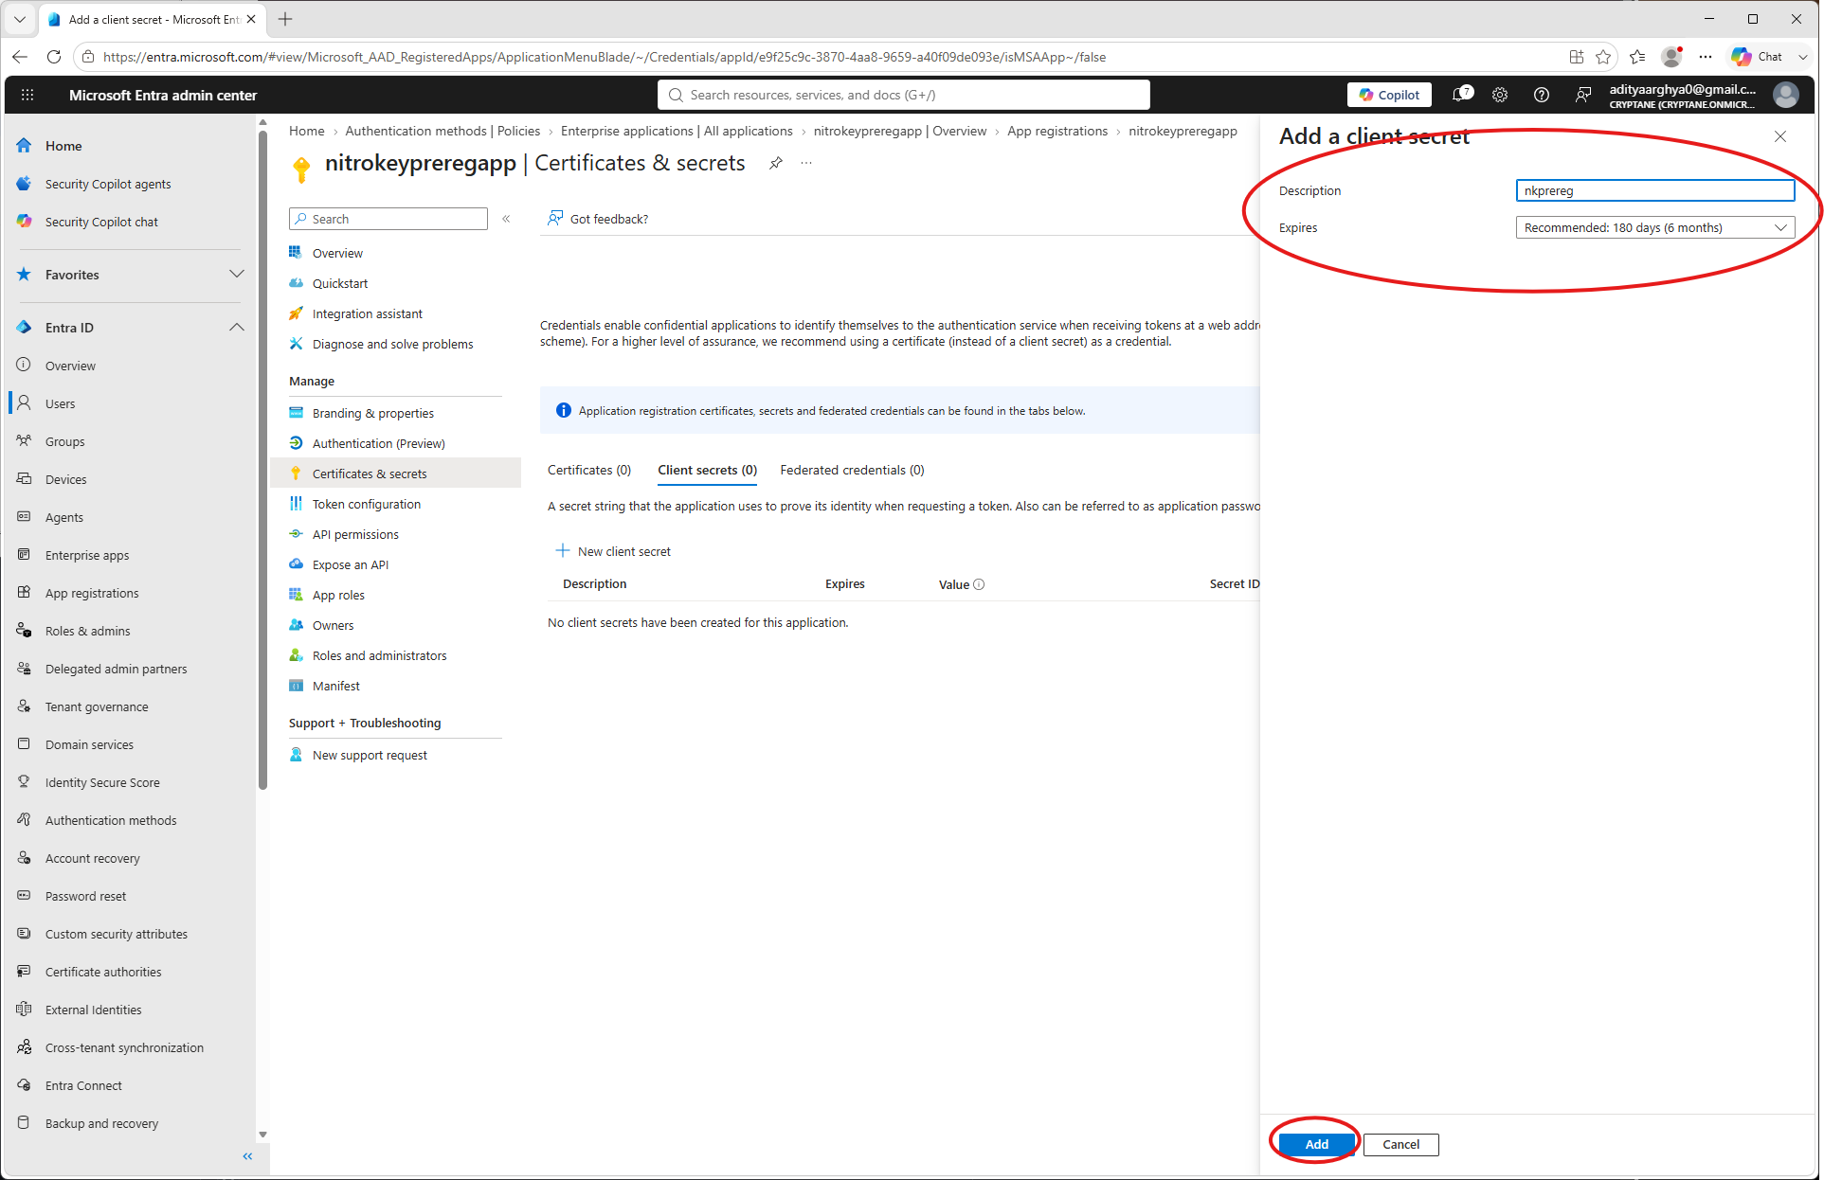The height and width of the screenshot is (1180, 1824).
Task: Open the blade's more options ellipsis
Action: point(806,163)
